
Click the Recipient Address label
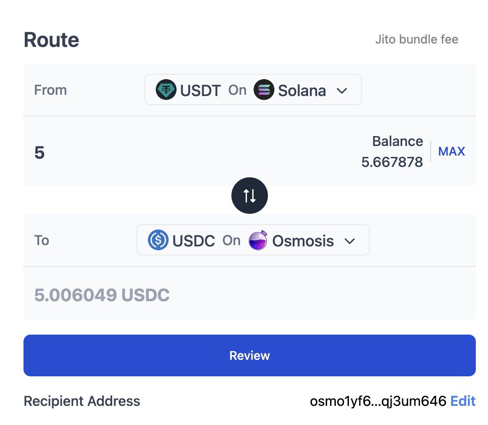pos(82,401)
